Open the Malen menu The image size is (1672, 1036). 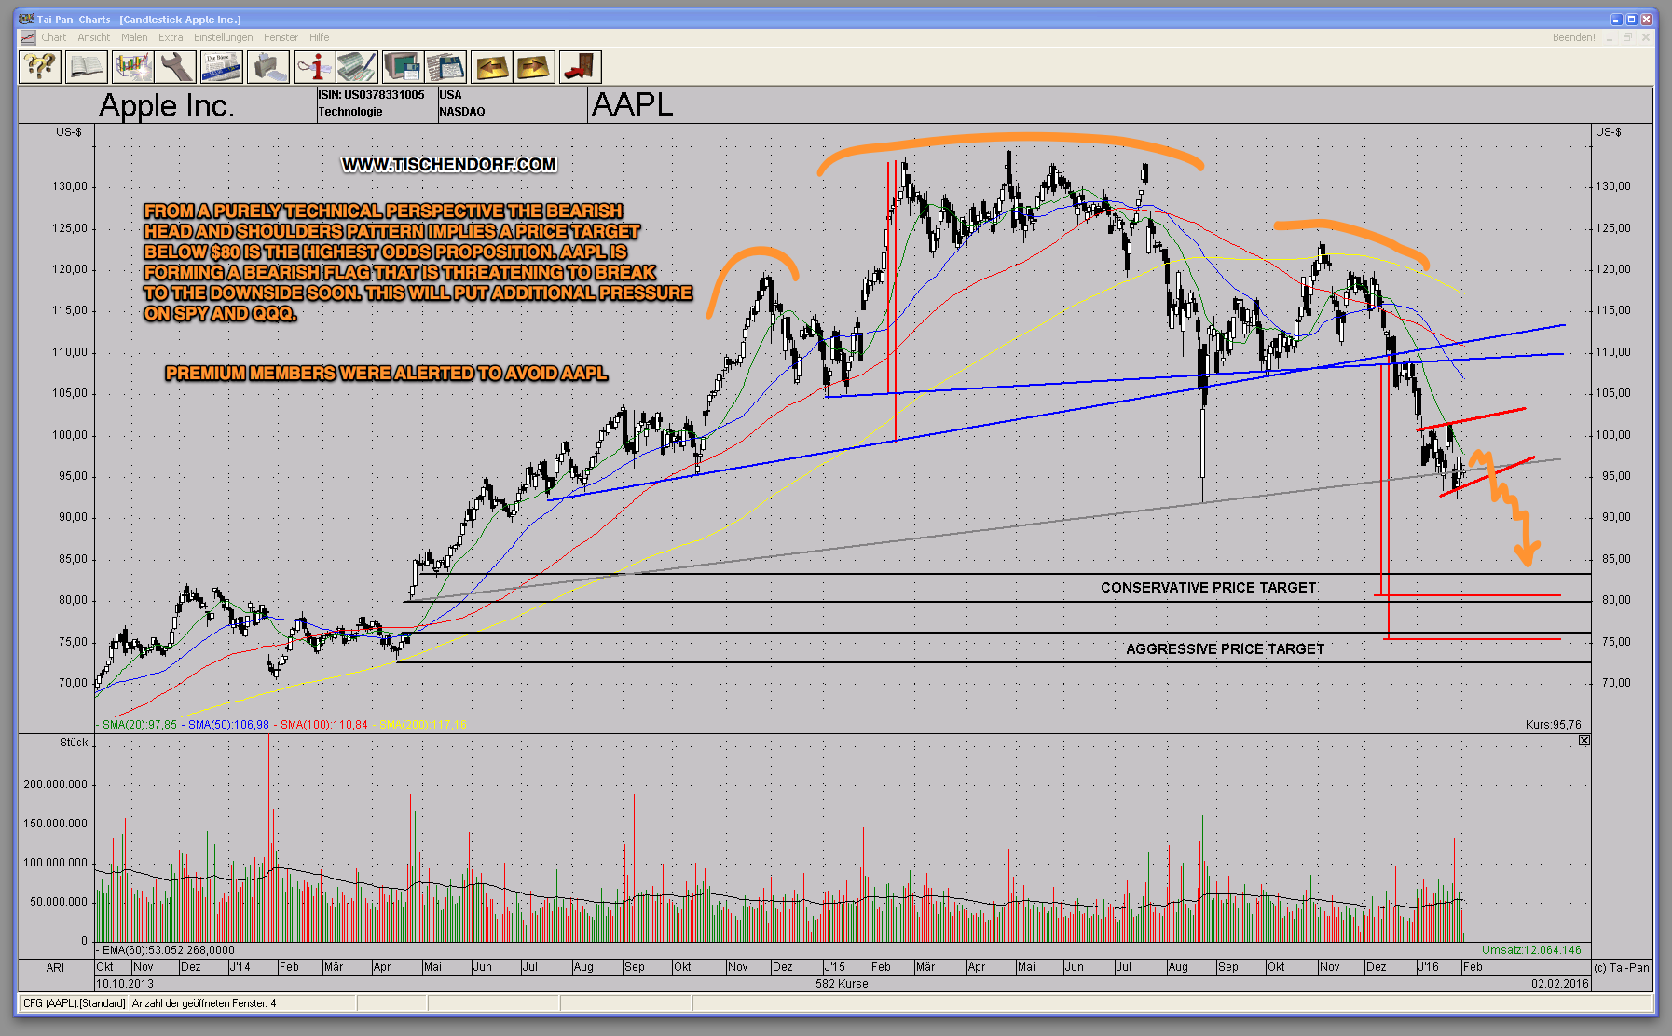(134, 37)
